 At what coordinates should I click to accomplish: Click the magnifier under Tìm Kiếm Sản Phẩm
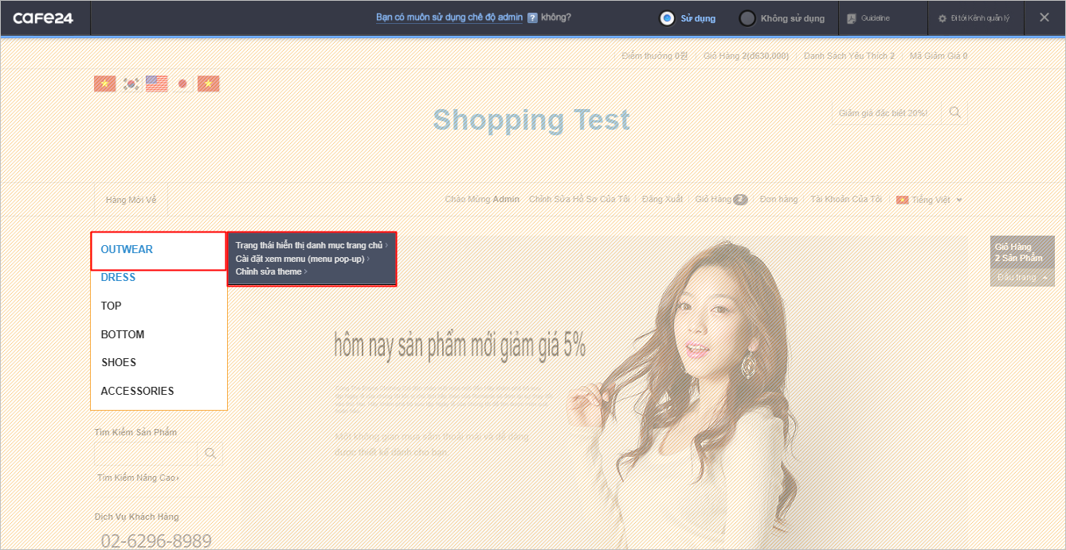210,454
